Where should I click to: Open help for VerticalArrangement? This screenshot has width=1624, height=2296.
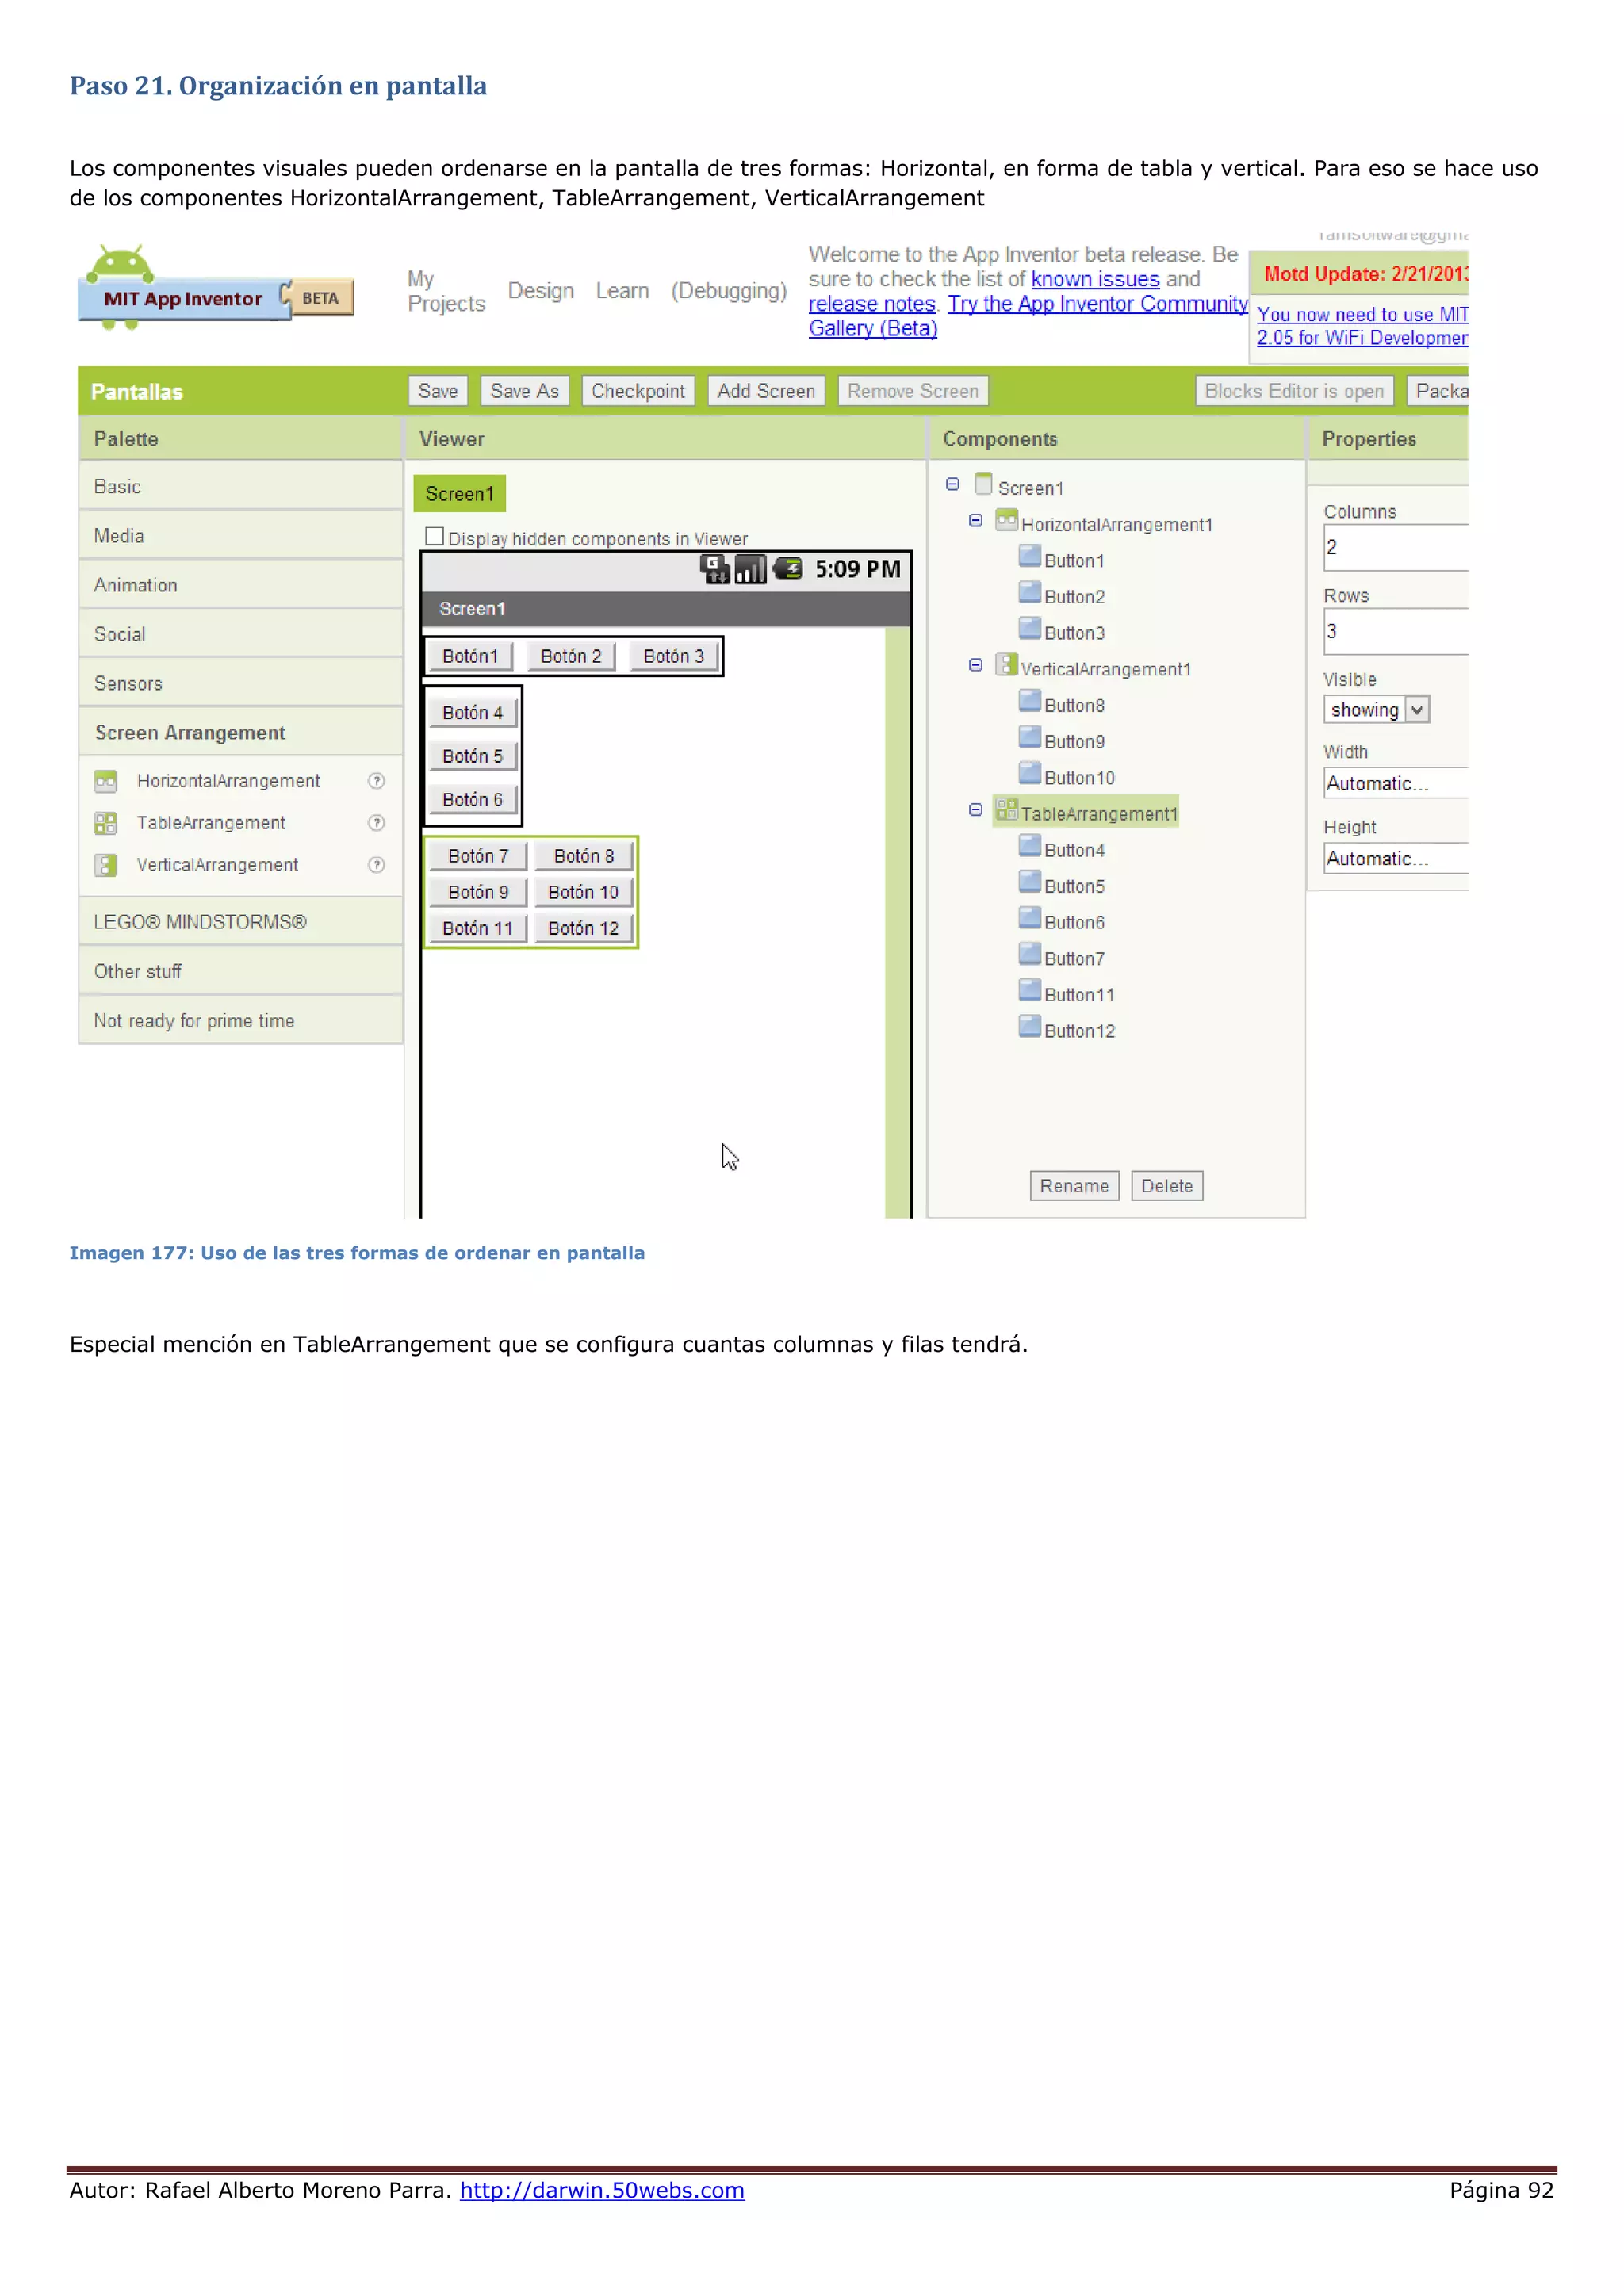377,865
